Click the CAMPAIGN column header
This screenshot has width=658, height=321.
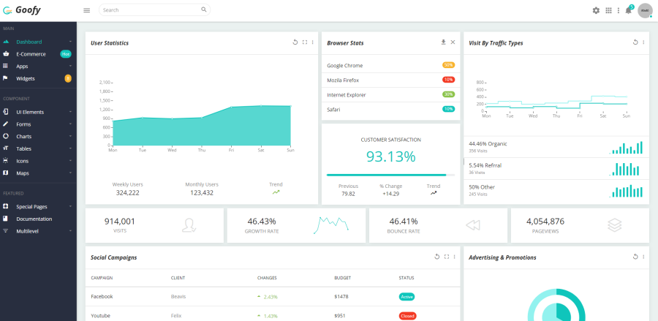(x=102, y=278)
